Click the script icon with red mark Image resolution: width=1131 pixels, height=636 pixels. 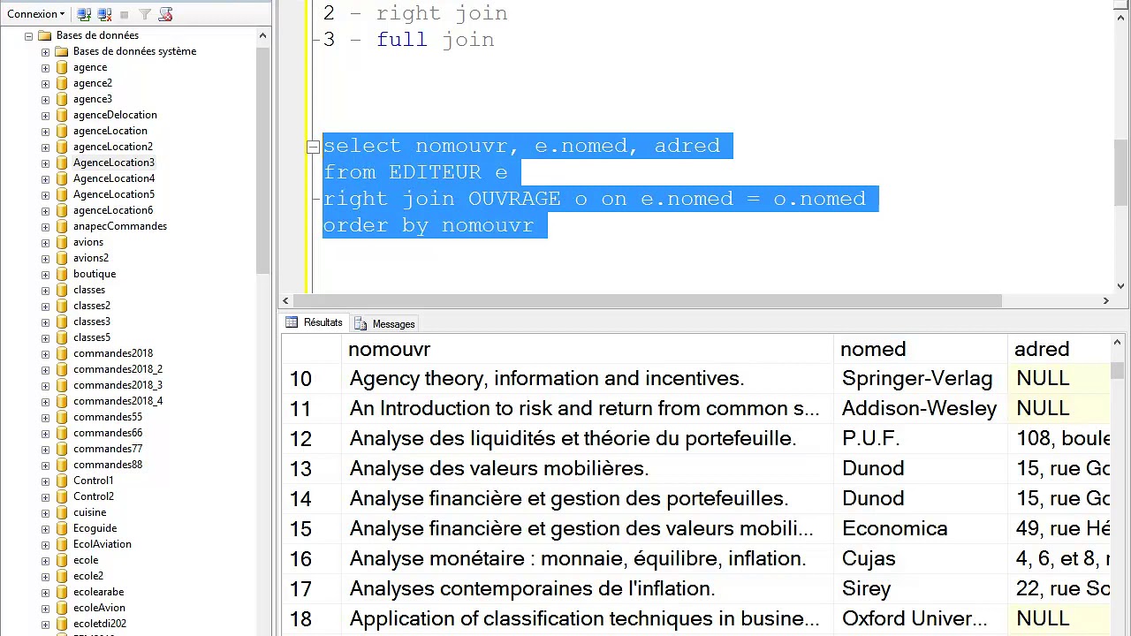coord(165,14)
